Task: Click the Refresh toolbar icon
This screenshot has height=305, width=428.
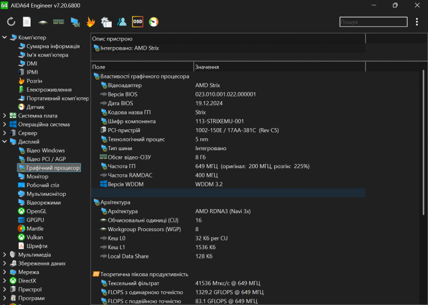Action: (11, 22)
